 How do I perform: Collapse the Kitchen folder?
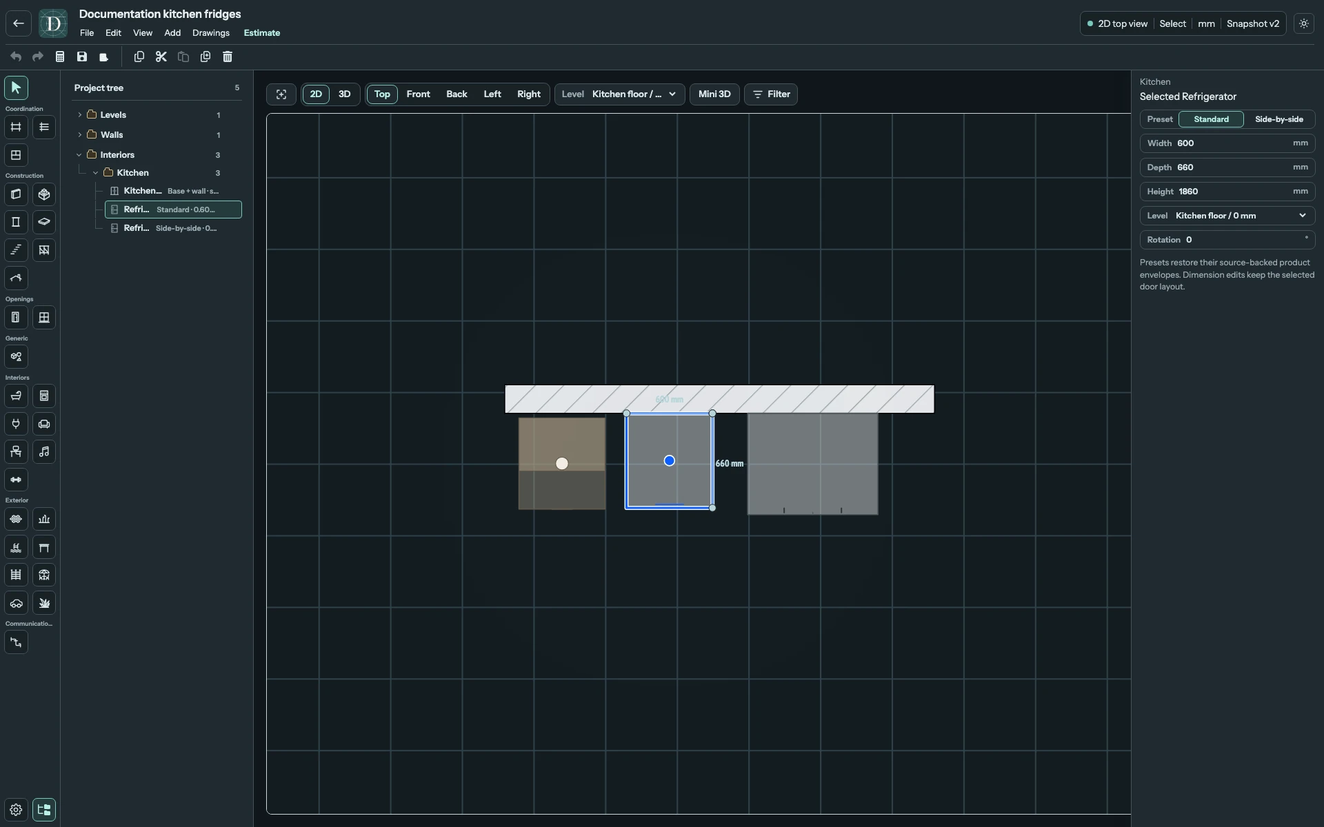(x=96, y=173)
